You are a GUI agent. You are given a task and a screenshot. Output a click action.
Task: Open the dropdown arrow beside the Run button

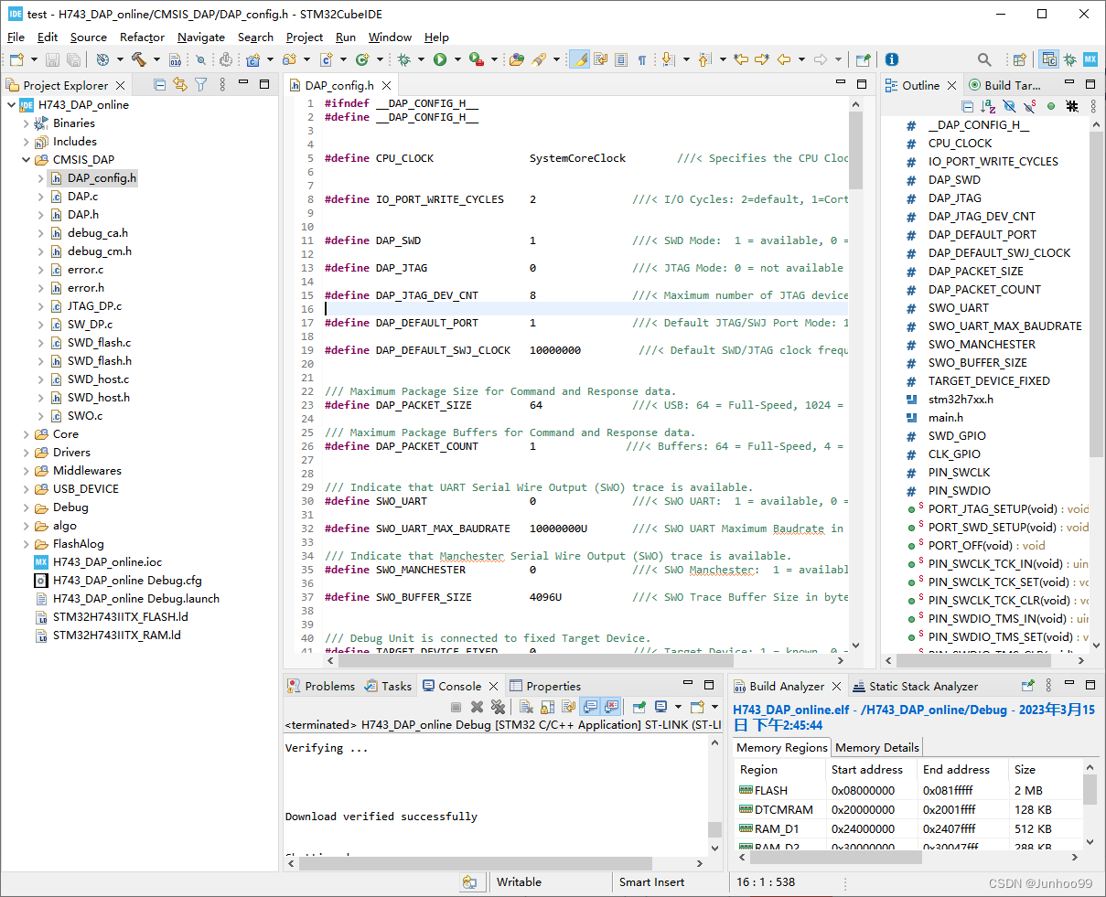pyautogui.click(x=457, y=59)
